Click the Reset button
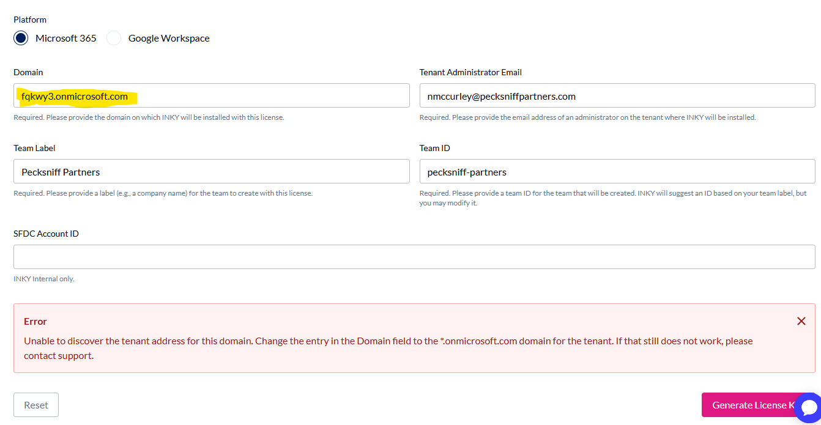Image resolution: width=821 pixels, height=425 pixels. (36, 405)
